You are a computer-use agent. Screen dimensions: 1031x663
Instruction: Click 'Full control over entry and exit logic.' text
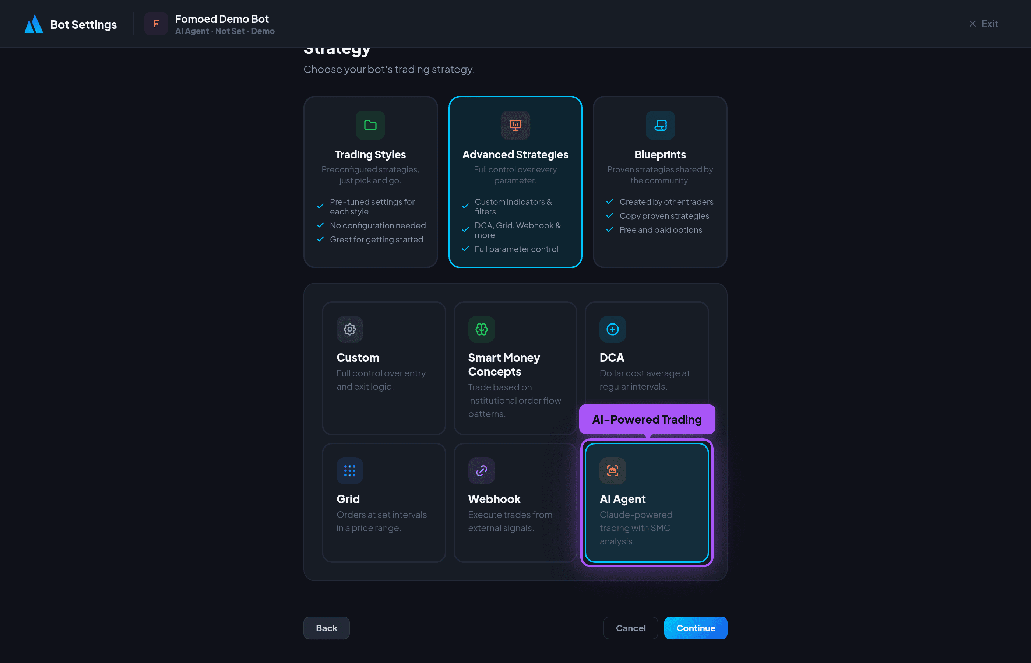click(x=381, y=380)
